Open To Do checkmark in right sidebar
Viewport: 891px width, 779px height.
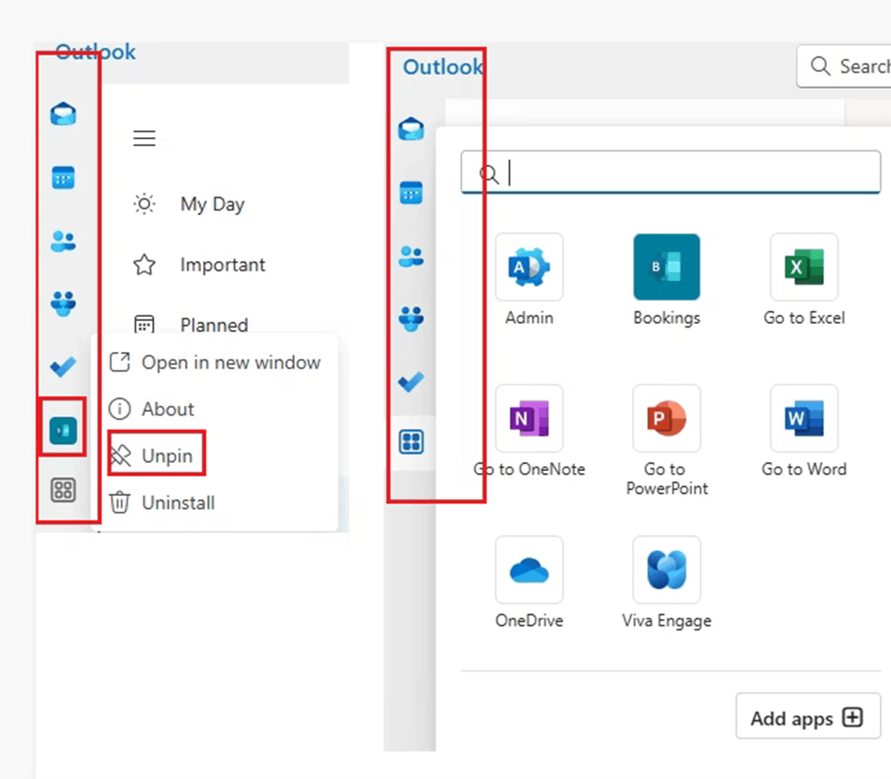tap(411, 382)
